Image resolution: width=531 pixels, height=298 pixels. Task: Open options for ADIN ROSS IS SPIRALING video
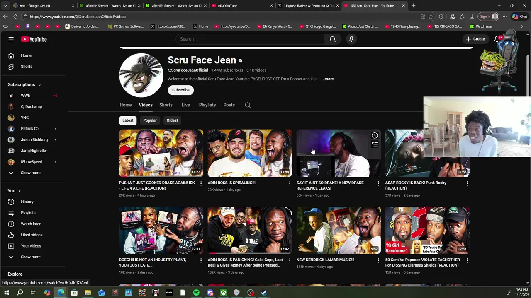point(290,183)
